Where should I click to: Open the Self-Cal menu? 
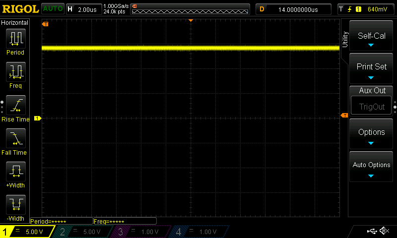371,36
